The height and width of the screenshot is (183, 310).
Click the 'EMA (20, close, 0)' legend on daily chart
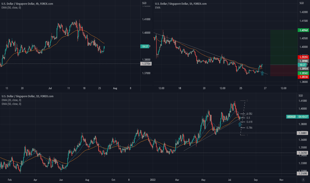click(11, 100)
